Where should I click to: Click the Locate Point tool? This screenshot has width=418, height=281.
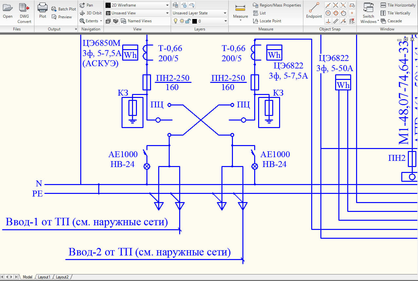click(267, 21)
